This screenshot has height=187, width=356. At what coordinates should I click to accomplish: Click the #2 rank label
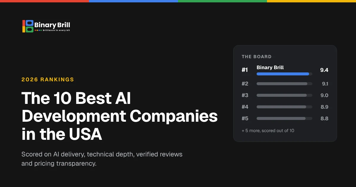245,84
